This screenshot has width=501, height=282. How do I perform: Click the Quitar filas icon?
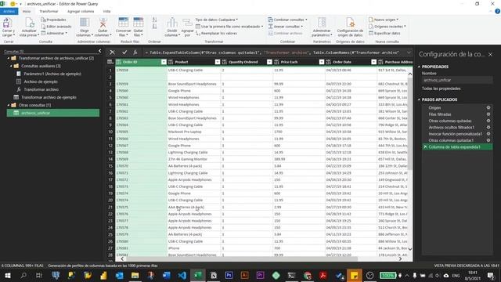click(x=139, y=23)
